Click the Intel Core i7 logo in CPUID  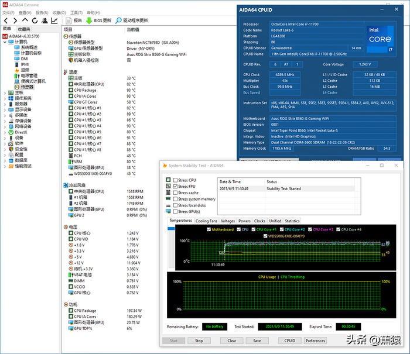tap(380, 39)
